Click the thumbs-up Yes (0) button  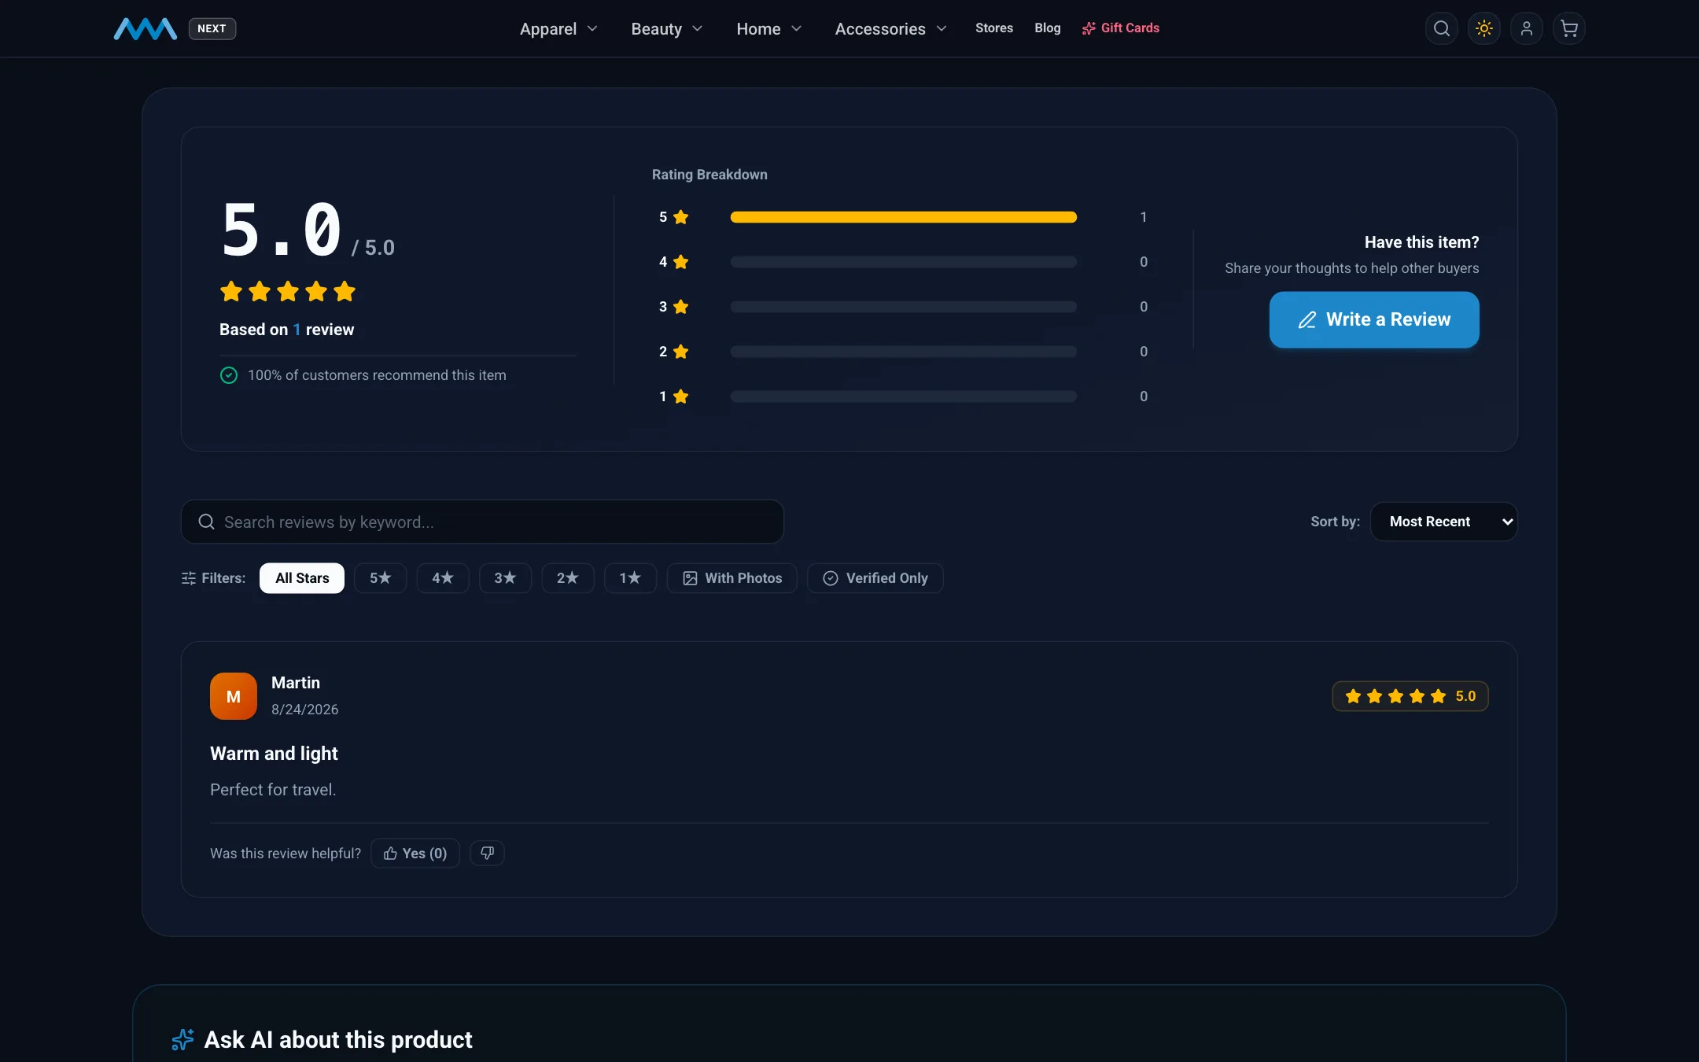coord(415,854)
